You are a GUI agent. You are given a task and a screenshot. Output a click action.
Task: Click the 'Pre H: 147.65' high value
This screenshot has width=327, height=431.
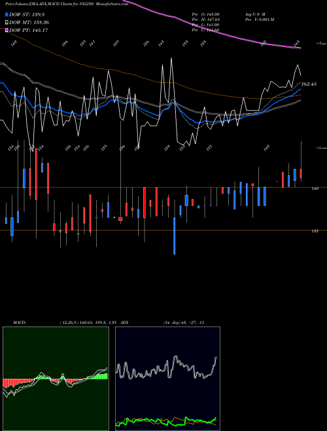coord(205,20)
